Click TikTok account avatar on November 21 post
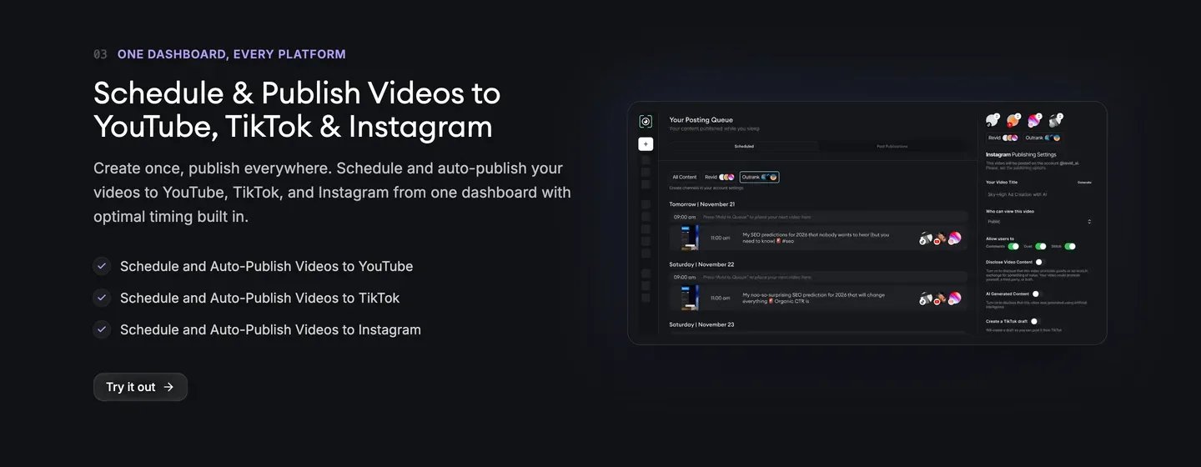The image size is (1201, 467). tap(926, 239)
